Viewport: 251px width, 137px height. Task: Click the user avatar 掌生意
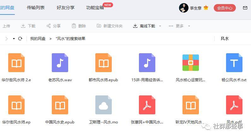(x=184, y=8)
